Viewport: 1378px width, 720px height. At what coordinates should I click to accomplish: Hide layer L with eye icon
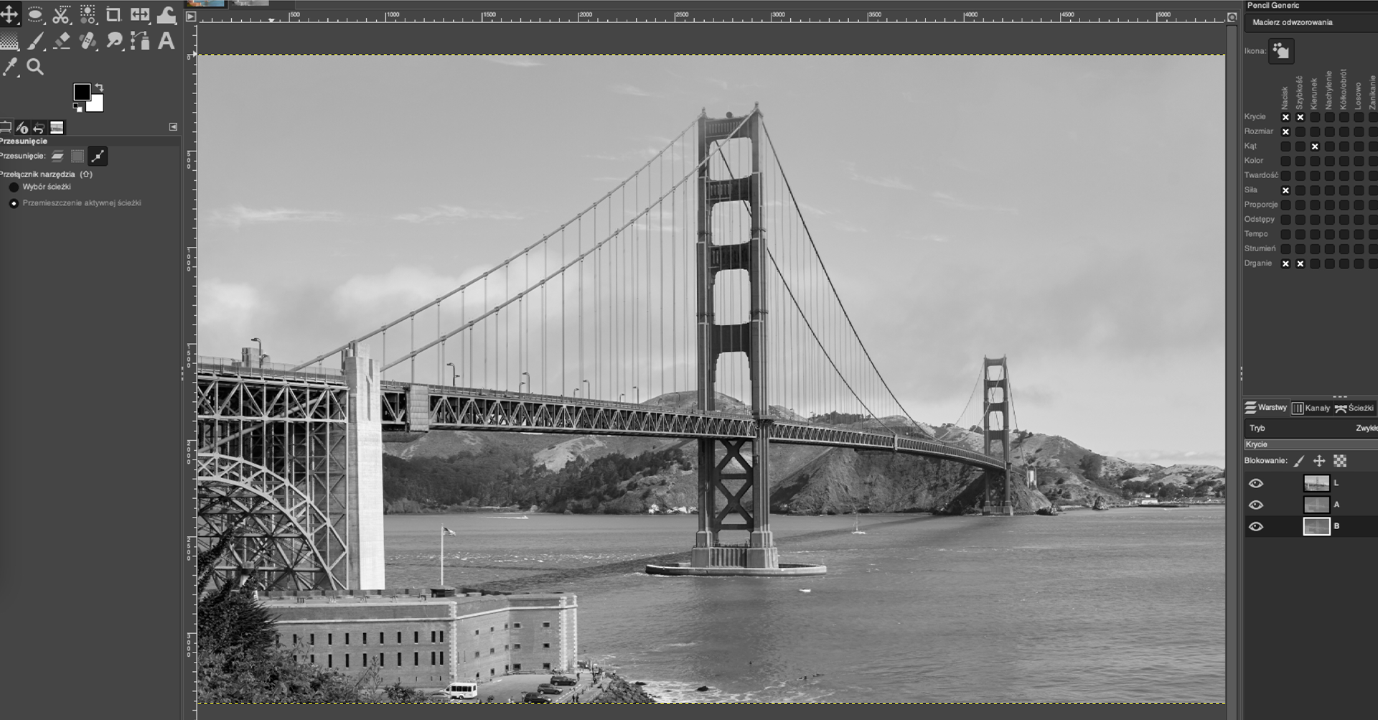[x=1255, y=483]
